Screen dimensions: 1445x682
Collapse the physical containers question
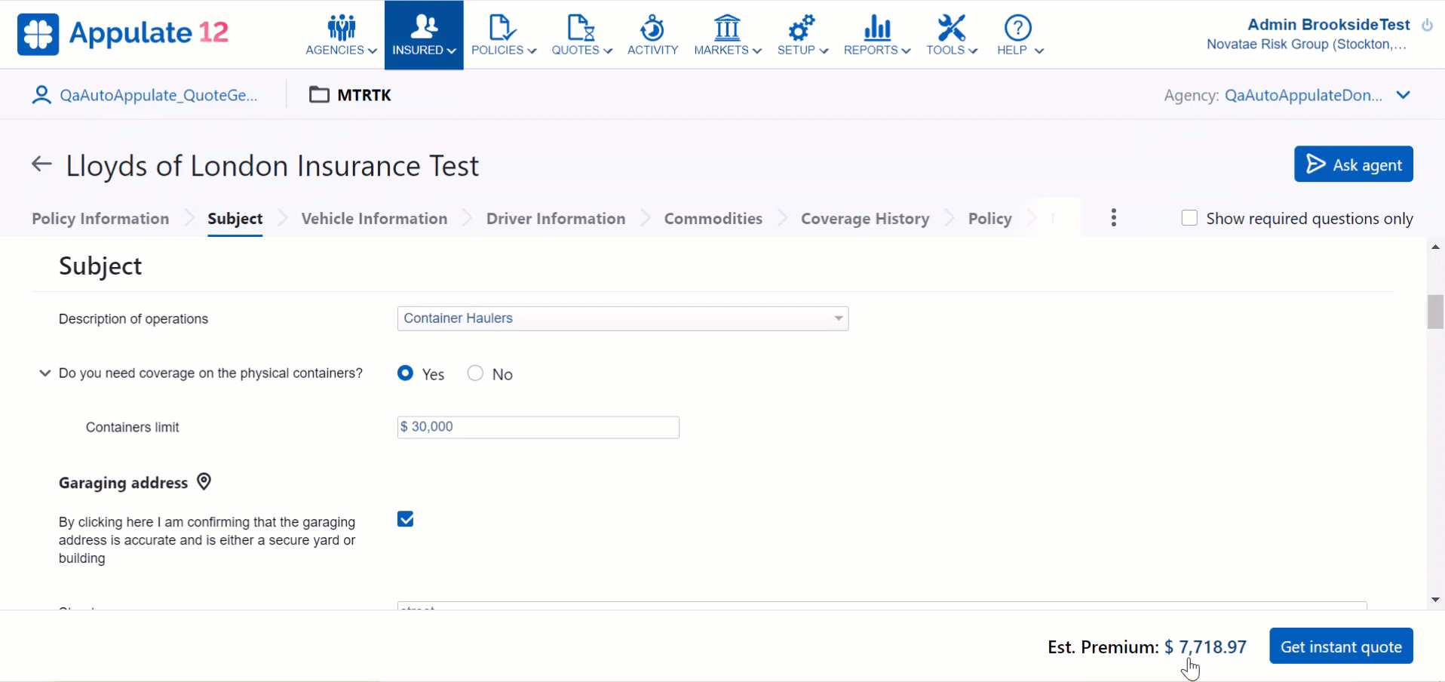44,373
